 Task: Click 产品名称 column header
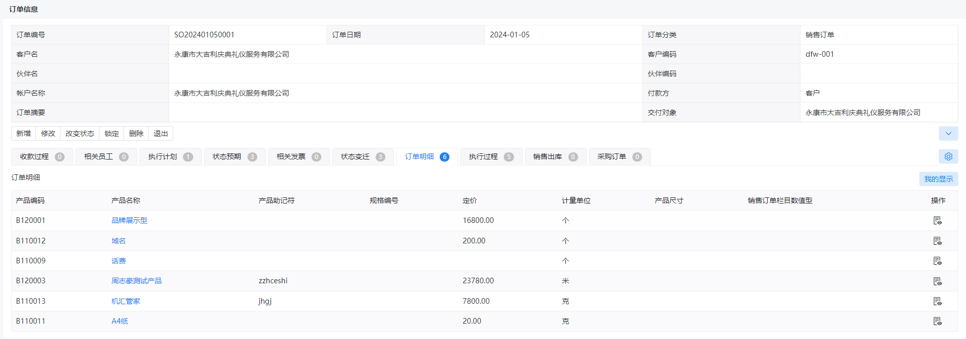(x=126, y=200)
